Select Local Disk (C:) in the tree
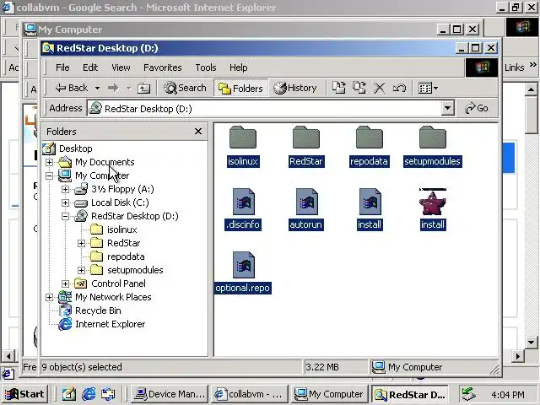Viewport: 540px width, 405px height. click(x=120, y=202)
